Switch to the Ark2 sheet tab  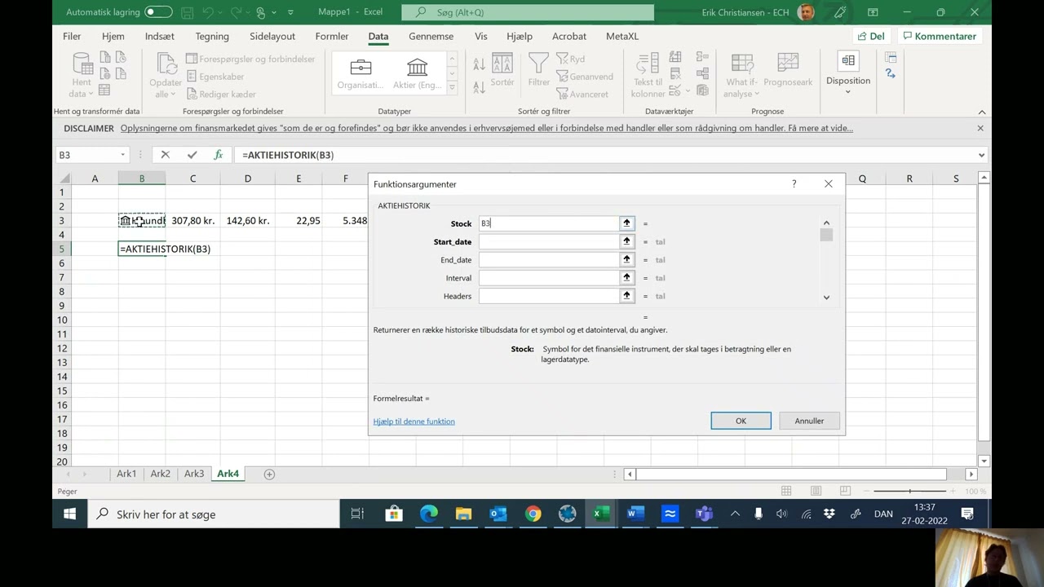click(160, 474)
